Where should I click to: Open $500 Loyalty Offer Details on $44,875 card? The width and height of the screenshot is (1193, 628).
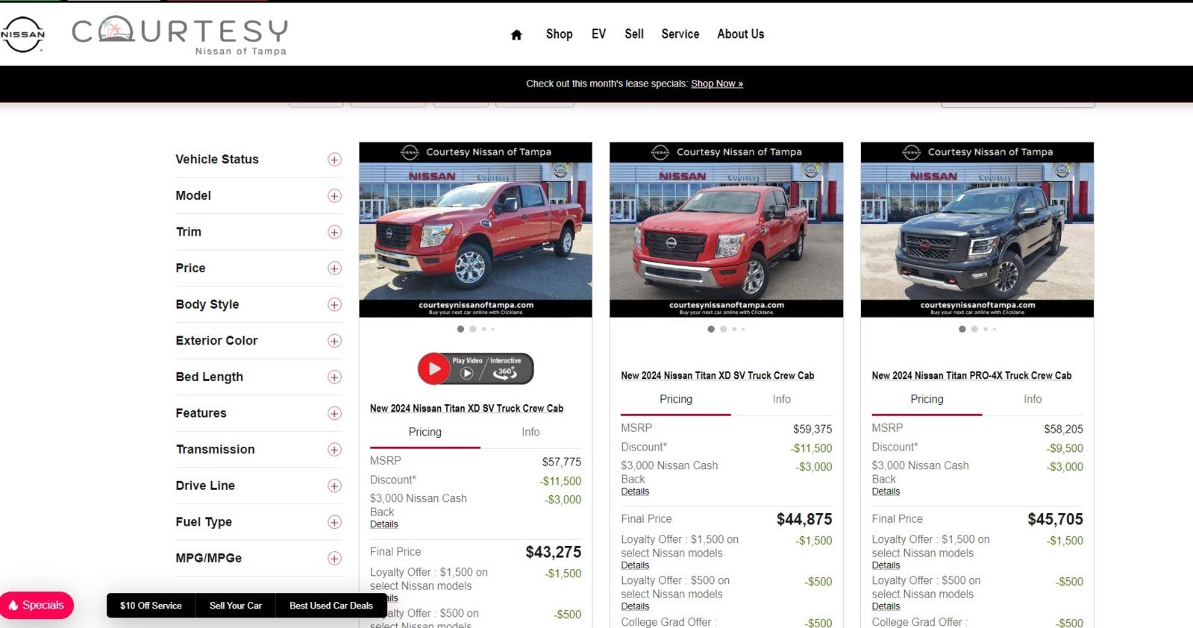(x=635, y=606)
